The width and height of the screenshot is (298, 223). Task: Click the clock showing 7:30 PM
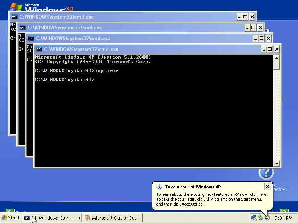pos(283,218)
